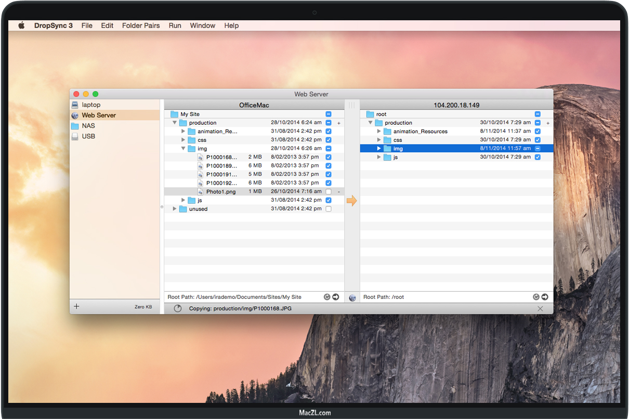Collapse the local img folder
Screen dimensions: 629x419
click(184, 149)
